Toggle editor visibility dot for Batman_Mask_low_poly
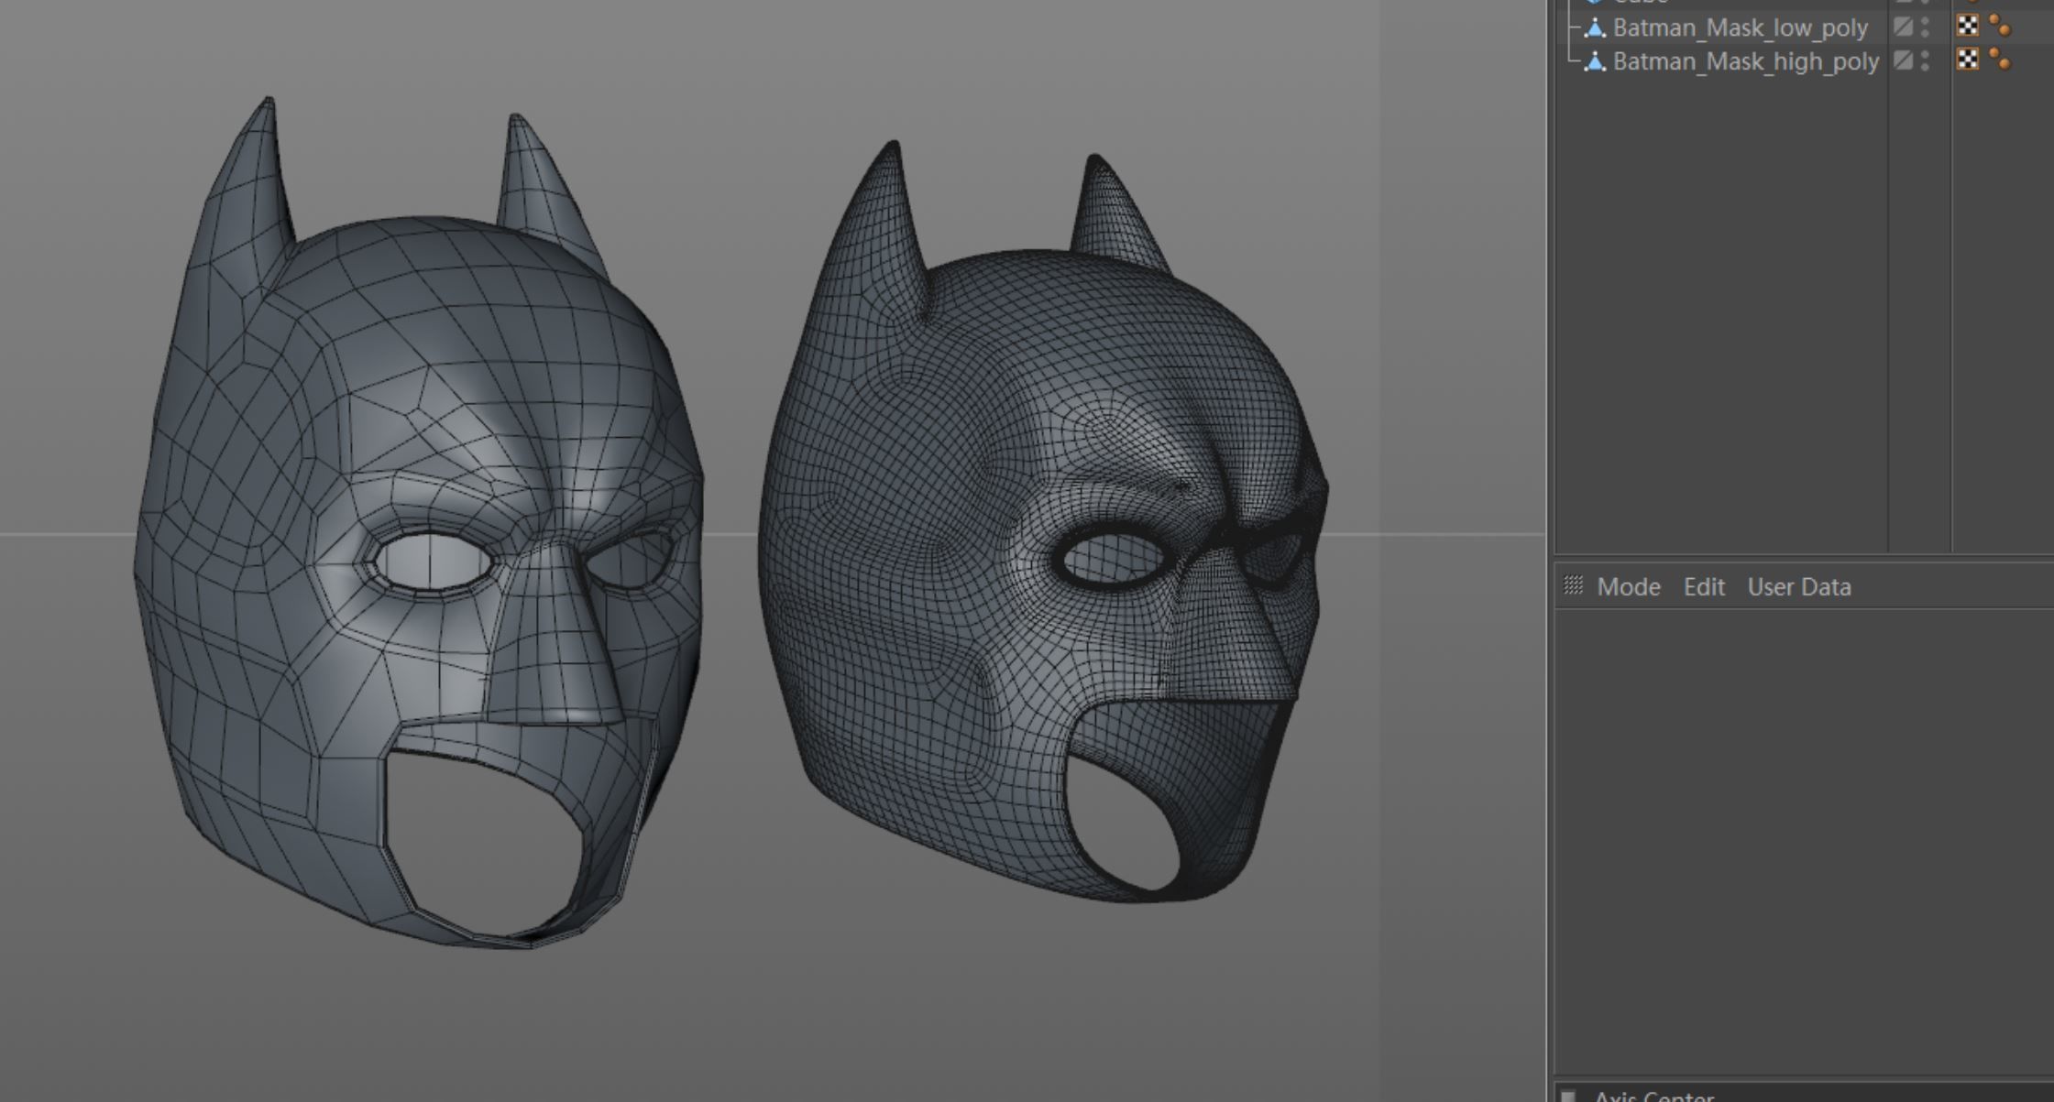 [x=1925, y=21]
